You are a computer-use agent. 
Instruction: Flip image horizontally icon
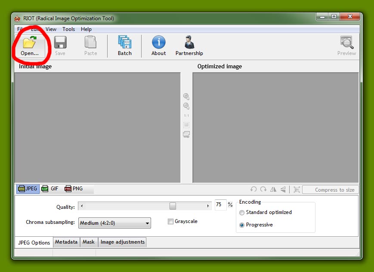point(273,189)
